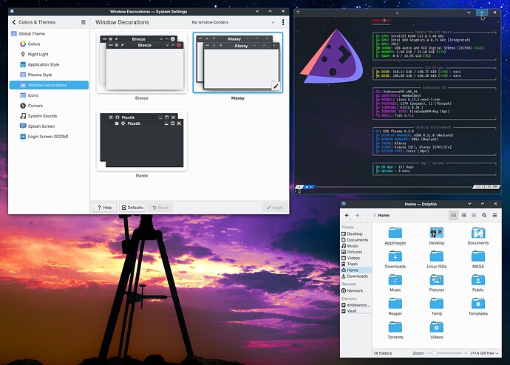Select the Desktop folder icon
This screenshot has height=365, width=510.
point(437,236)
